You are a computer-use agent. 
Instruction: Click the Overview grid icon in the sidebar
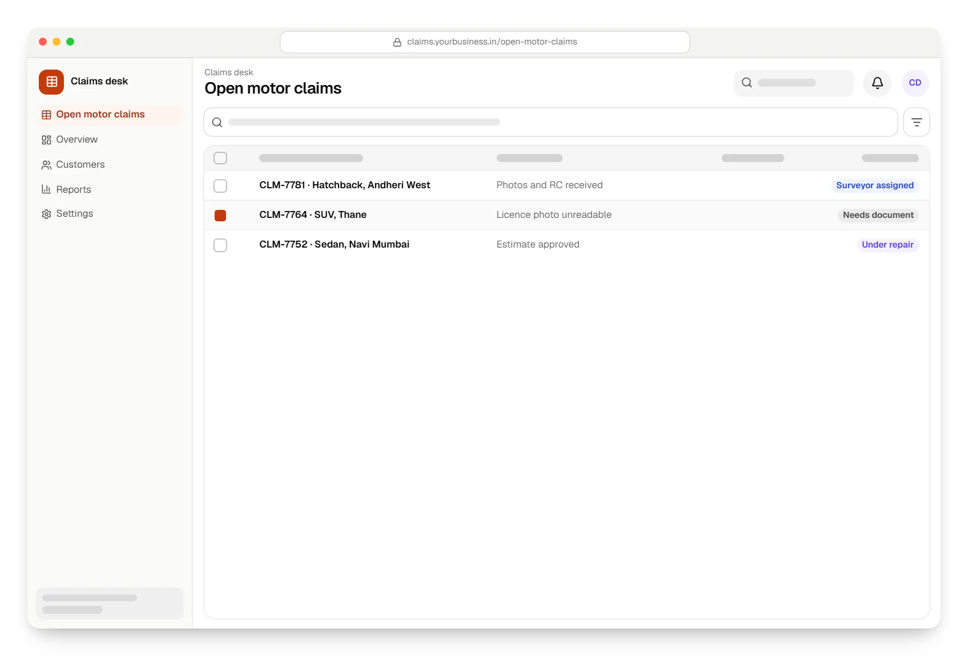(x=46, y=140)
